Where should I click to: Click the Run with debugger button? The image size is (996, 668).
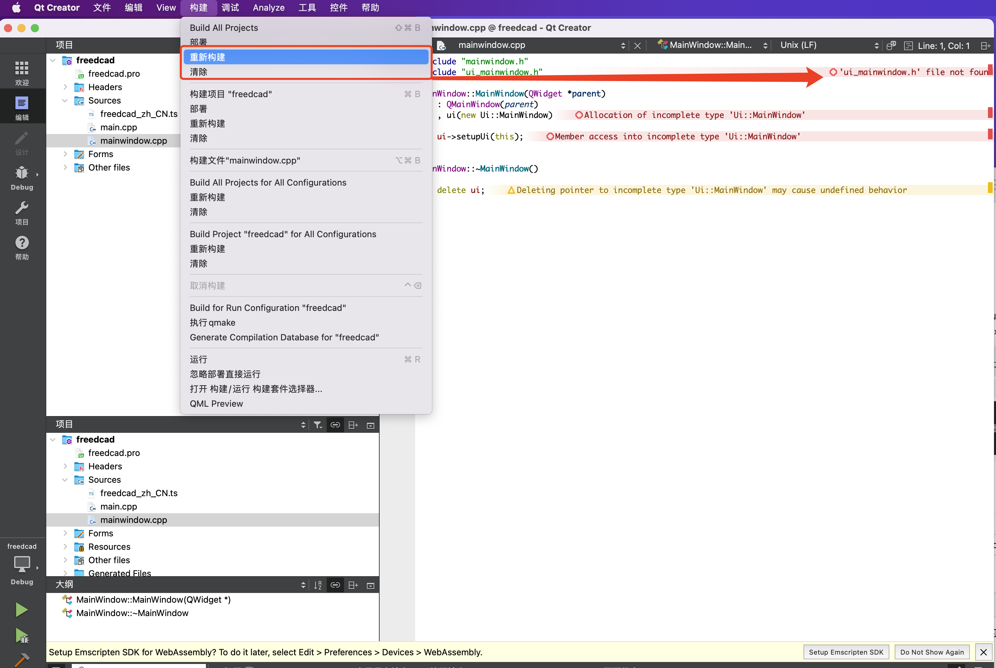pyautogui.click(x=21, y=636)
